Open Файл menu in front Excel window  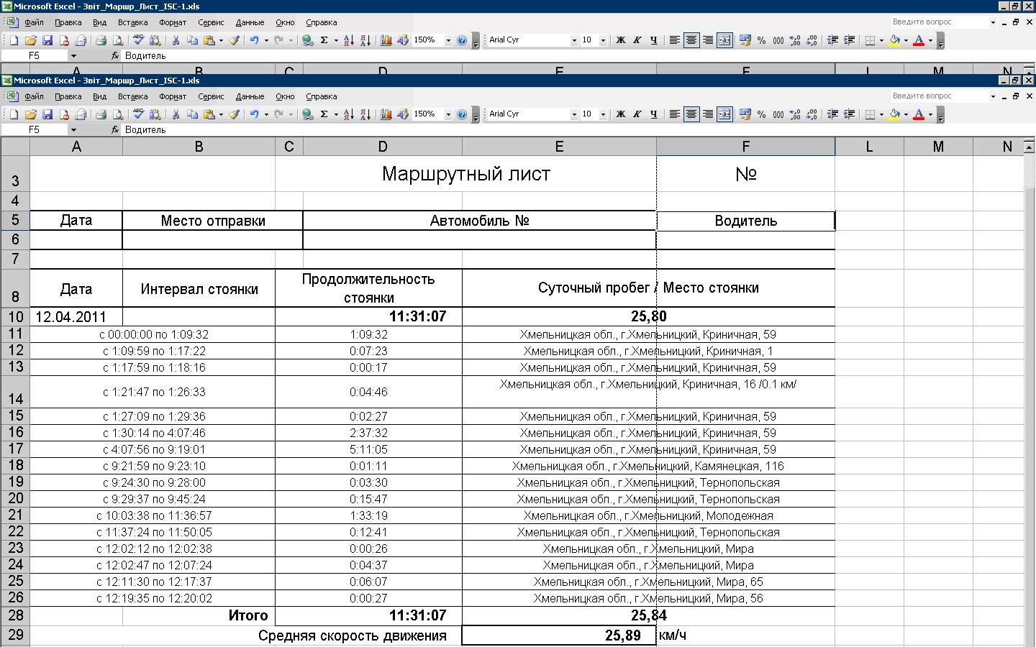coord(34,96)
